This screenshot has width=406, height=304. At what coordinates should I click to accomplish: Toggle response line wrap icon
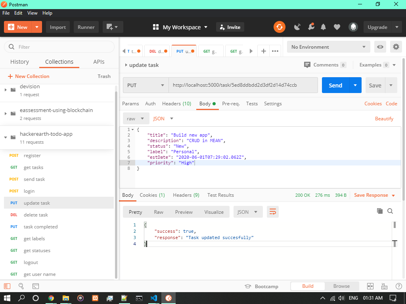273,212
